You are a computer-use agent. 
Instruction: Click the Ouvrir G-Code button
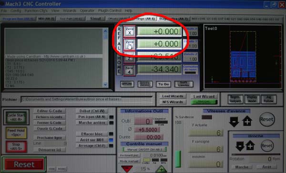50,129
